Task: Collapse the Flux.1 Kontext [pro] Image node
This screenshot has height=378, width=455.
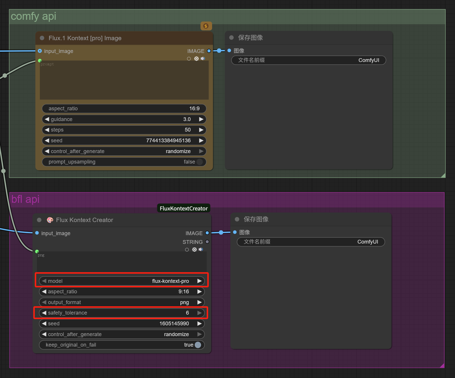Action: pyautogui.click(x=42, y=38)
